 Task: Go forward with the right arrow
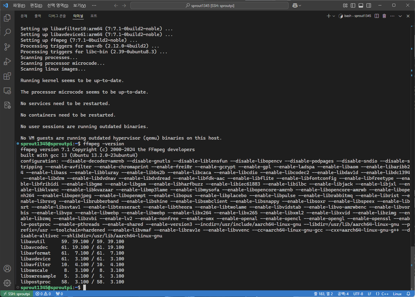pyautogui.click(x=124, y=5)
